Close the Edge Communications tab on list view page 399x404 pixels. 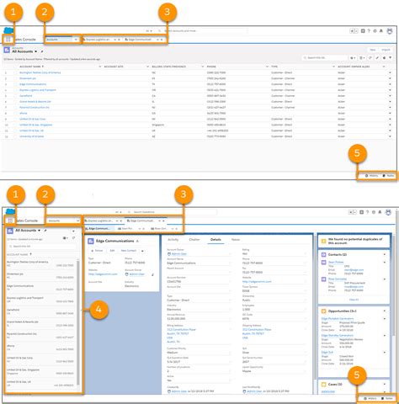(x=162, y=40)
